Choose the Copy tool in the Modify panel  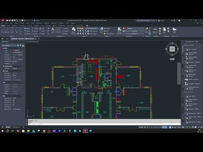click(27, 31)
